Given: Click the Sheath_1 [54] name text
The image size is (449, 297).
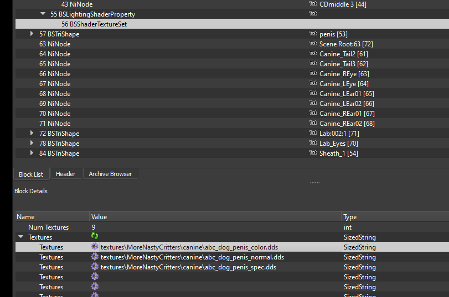Looking at the screenshot, I should pyautogui.click(x=339, y=153).
